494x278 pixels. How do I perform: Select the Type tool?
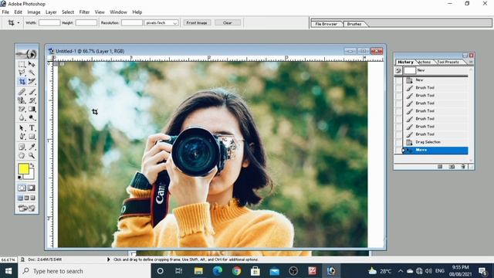point(32,128)
